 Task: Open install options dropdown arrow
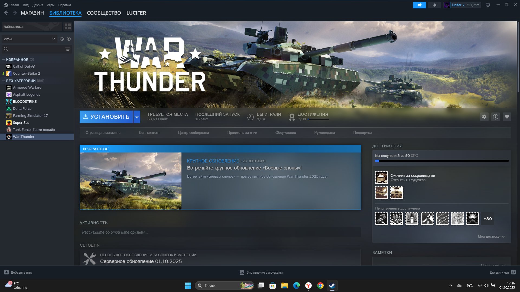coord(137,117)
